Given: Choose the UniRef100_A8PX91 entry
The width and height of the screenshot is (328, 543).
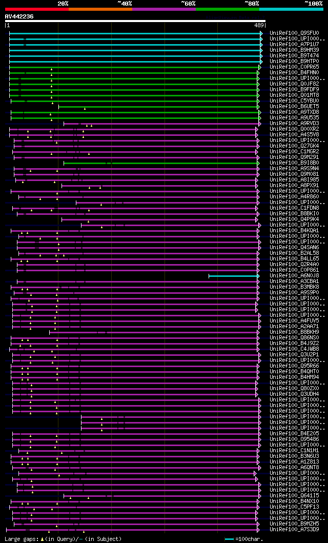Looking at the screenshot, I should click(x=295, y=185).
